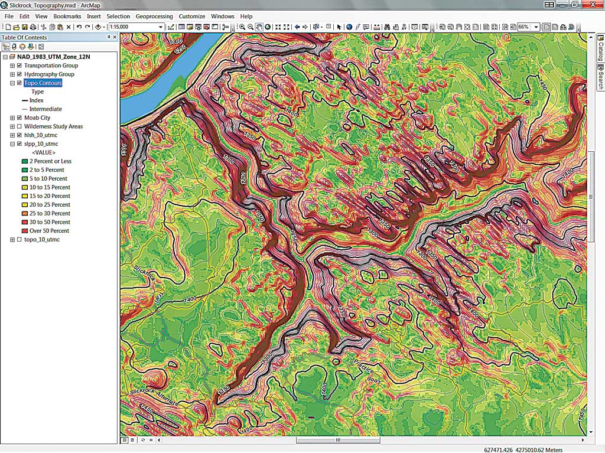Image resolution: width=605 pixels, height=453 pixels.
Task: Open the Catalog side panel tab
Action: [x=600, y=52]
